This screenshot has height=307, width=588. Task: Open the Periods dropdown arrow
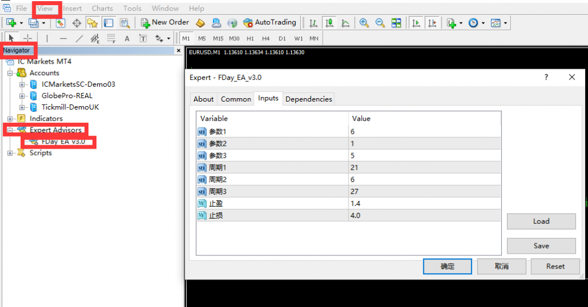click(483, 24)
